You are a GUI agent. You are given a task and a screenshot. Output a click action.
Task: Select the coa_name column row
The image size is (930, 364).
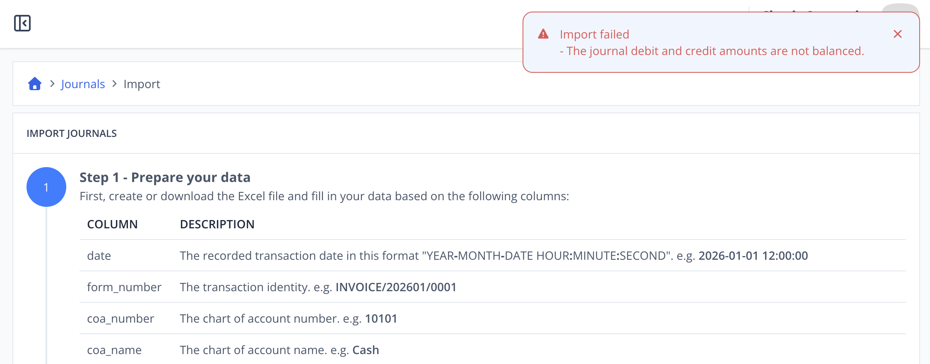click(493, 350)
